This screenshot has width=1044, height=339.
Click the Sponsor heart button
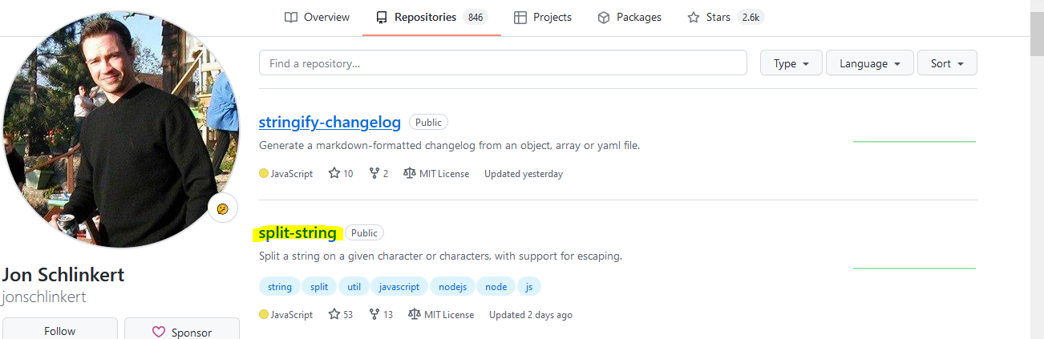(x=182, y=331)
